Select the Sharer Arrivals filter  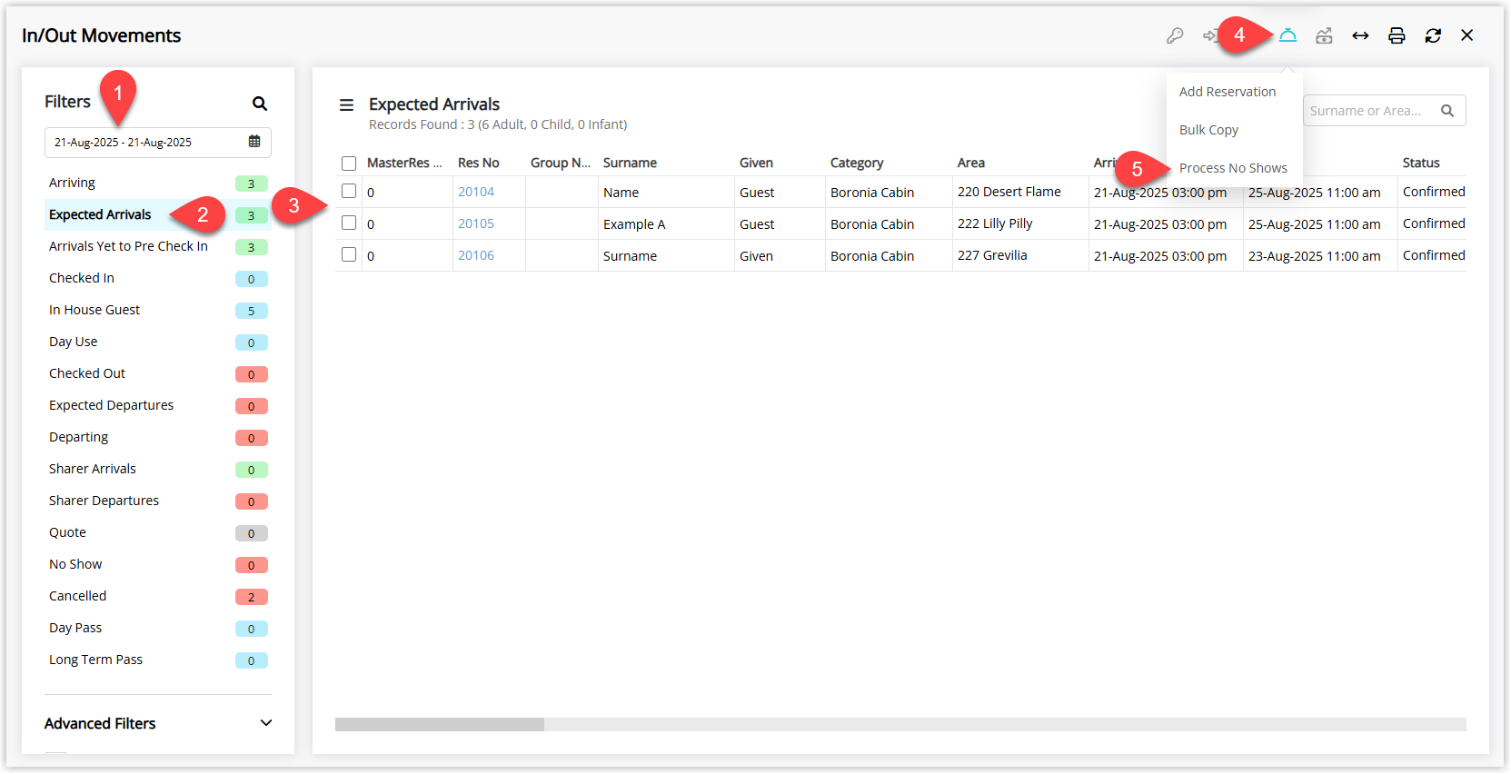tap(158, 469)
